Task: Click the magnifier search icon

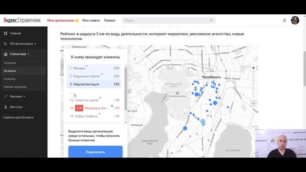Action: pos(211,20)
